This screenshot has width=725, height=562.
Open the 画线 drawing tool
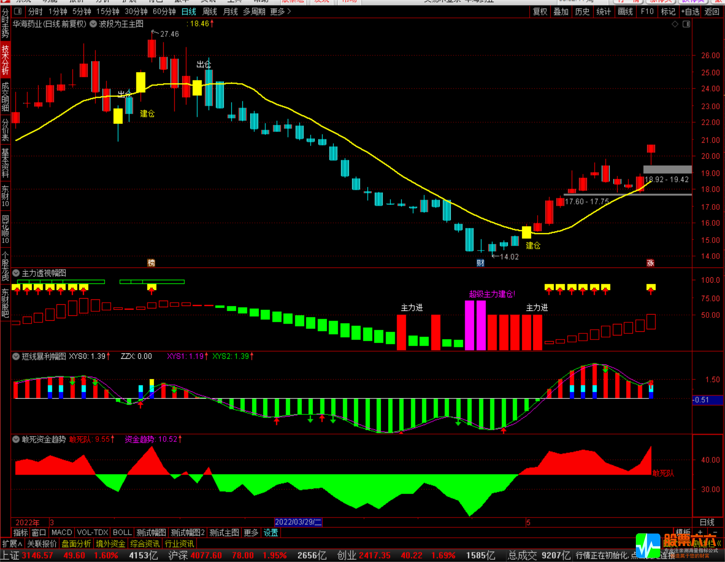[625, 11]
